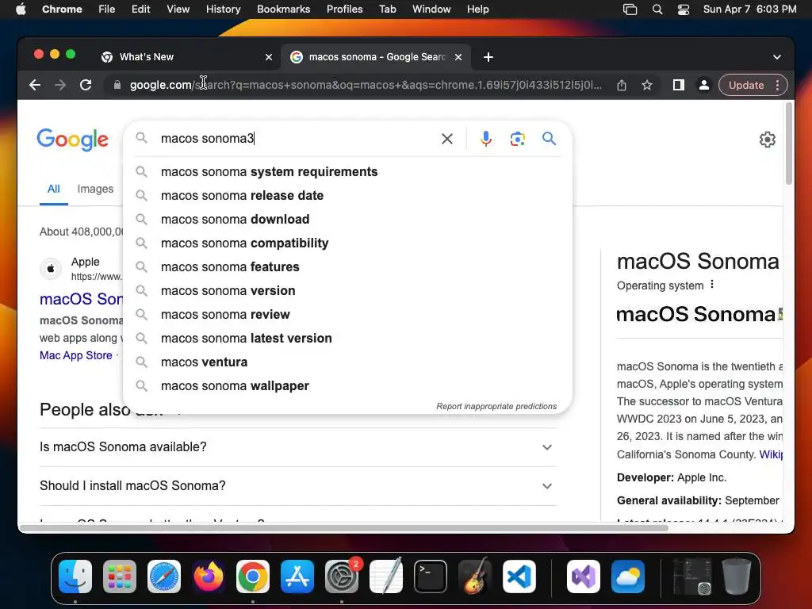Open the Chrome File menu
Viewport: 812px width, 609px height.
[107, 10]
